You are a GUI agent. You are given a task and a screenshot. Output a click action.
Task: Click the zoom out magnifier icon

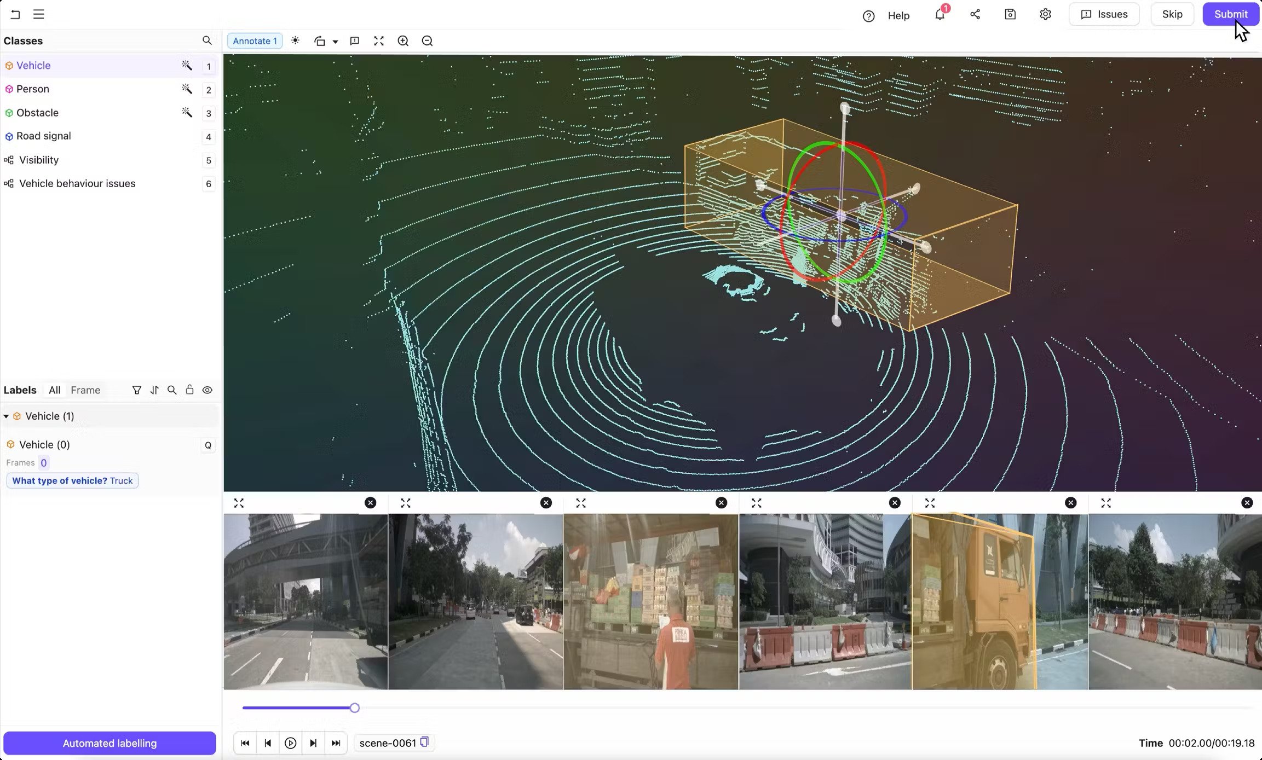click(427, 41)
